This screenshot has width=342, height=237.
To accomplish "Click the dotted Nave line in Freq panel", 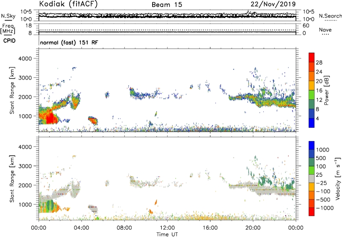I will tap(167, 30).
